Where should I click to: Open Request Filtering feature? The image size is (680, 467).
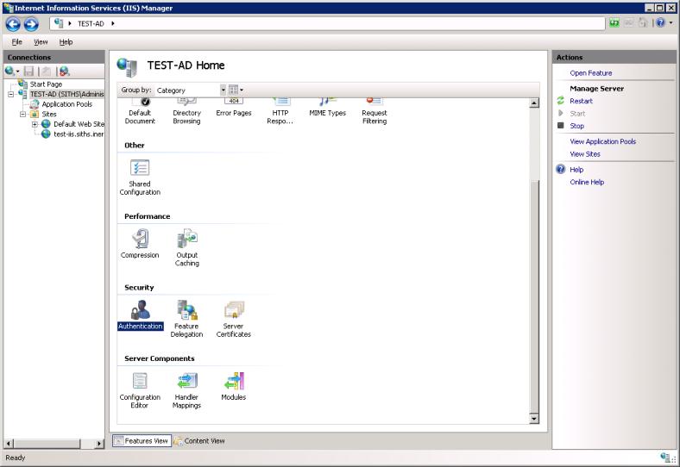[375, 112]
